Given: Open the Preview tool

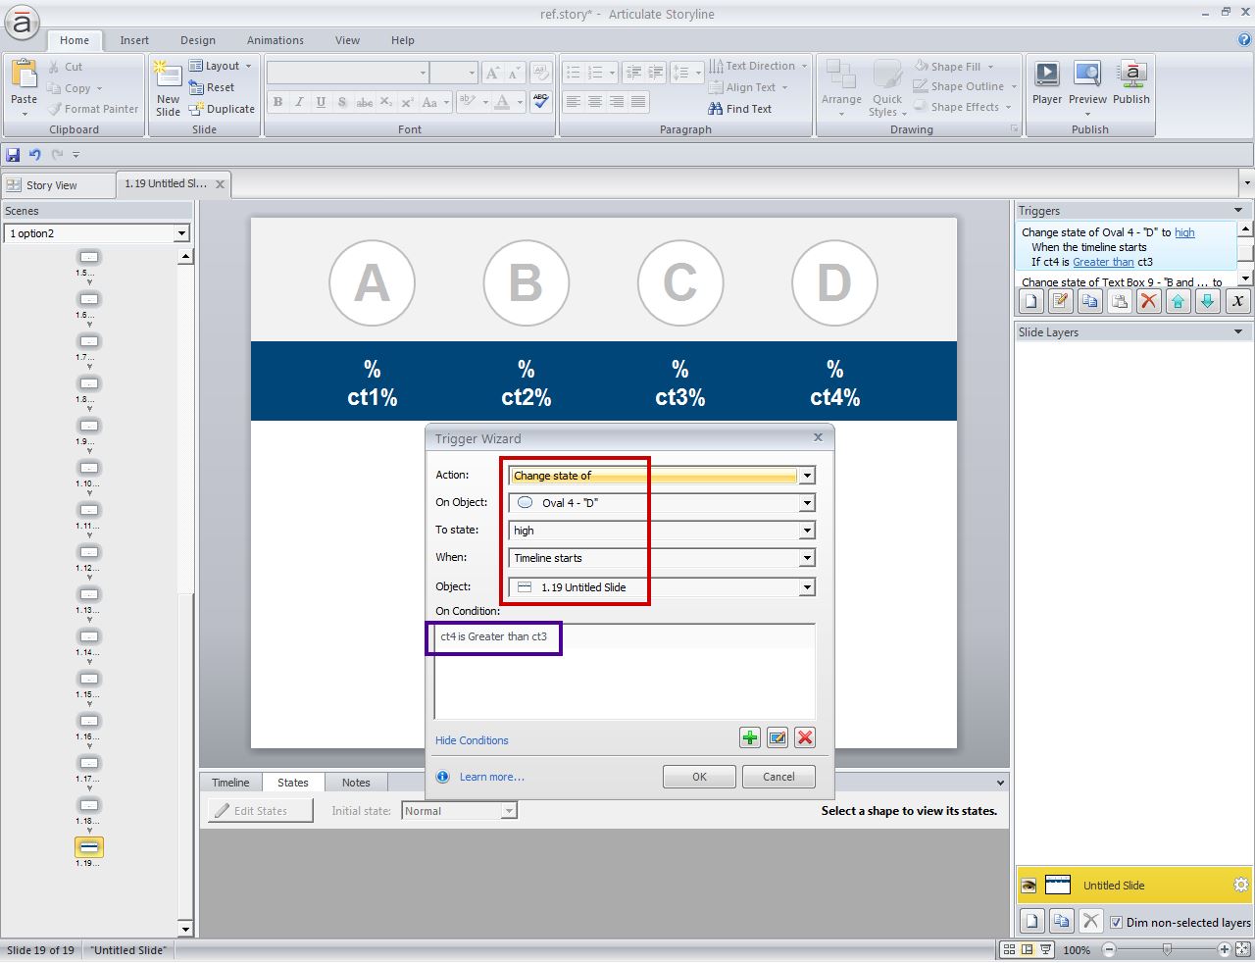Looking at the screenshot, I should 1087,82.
